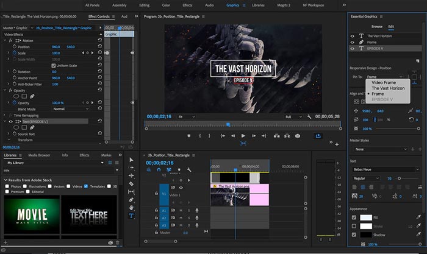Viewport: 427px width, 254px height.
Task: Toggle snap magnet in timeline
Action: point(159,170)
